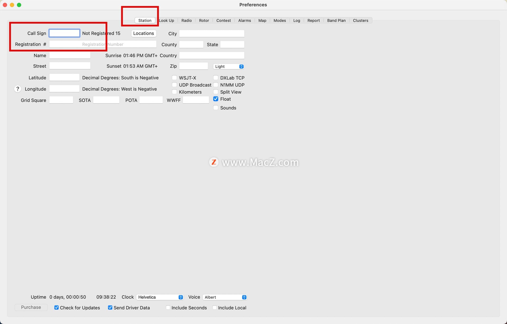Enable the WSJT-X checkbox
Viewport: 507px width, 324px height.
[174, 78]
